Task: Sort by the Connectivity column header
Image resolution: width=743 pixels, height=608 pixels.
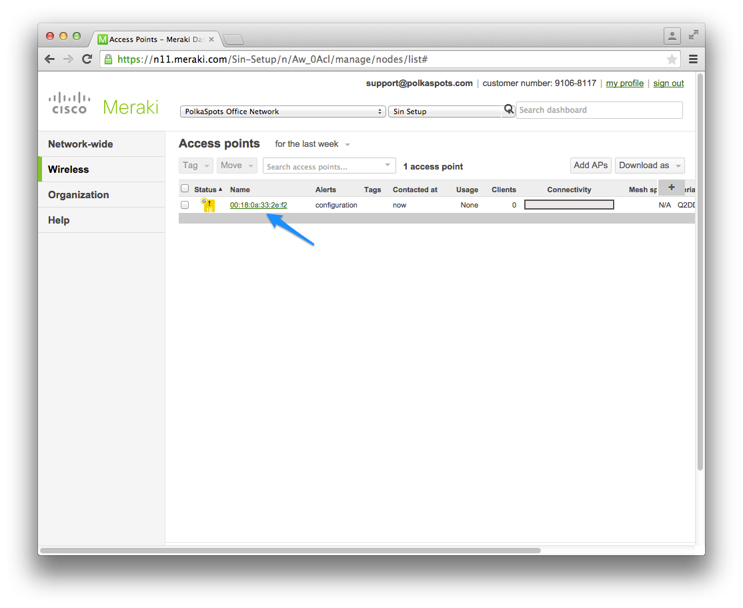Action: (569, 190)
